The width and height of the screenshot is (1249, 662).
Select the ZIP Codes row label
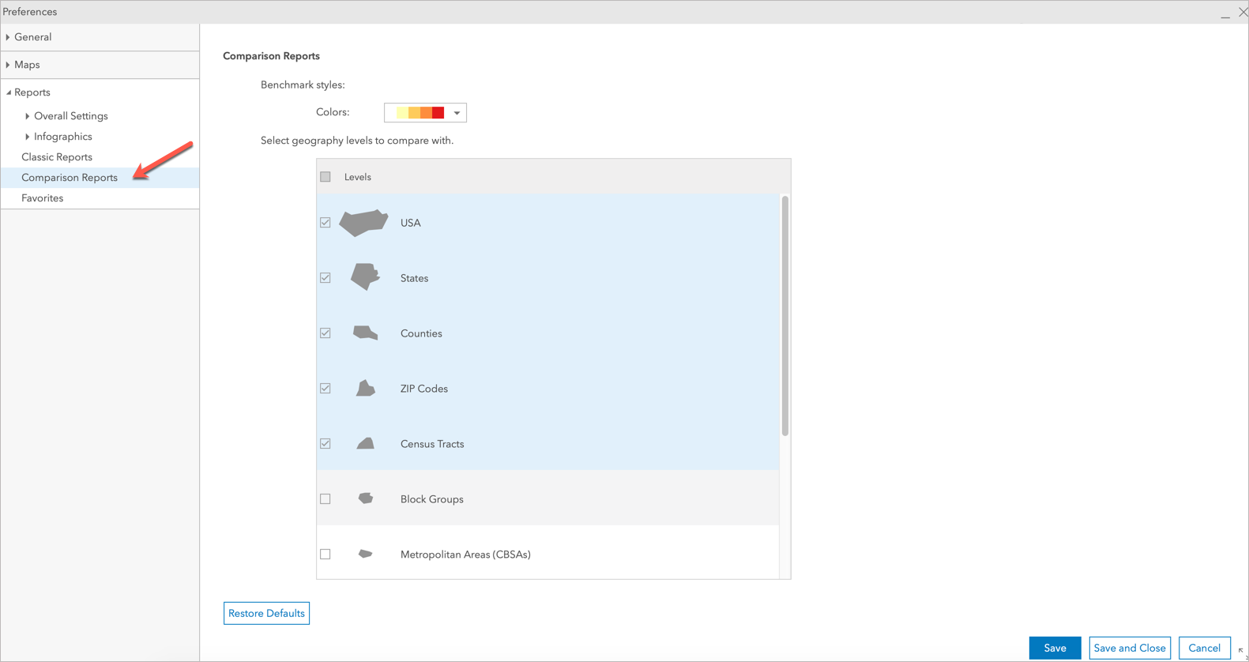click(x=424, y=389)
